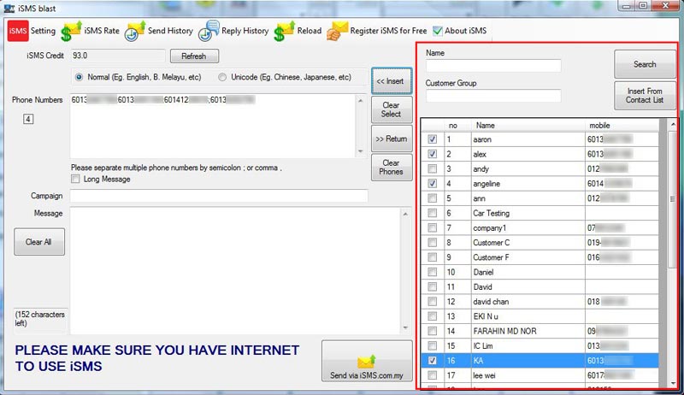This screenshot has width=684, height=395.
Task: Click the Customer Group field
Action: [x=493, y=96]
